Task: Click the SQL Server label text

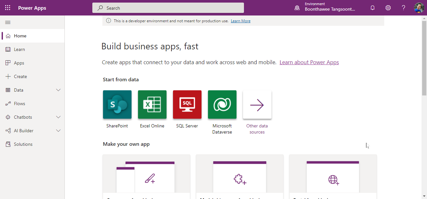Action: 187,126
